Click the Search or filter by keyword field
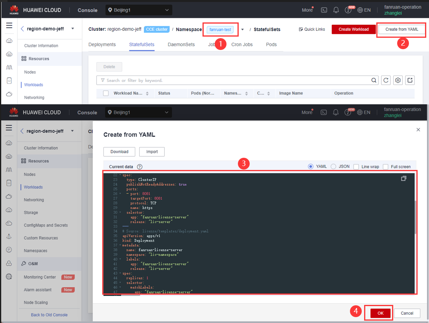Viewport: 429px width, 323px height. [238, 80]
